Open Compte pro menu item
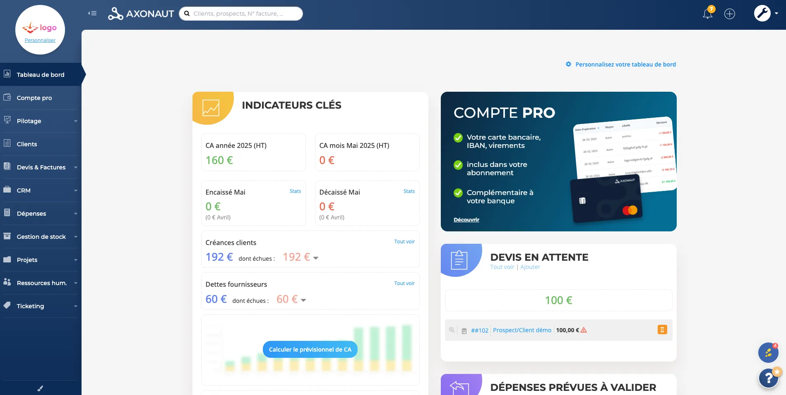Image resolution: width=786 pixels, height=395 pixels. click(41, 98)
